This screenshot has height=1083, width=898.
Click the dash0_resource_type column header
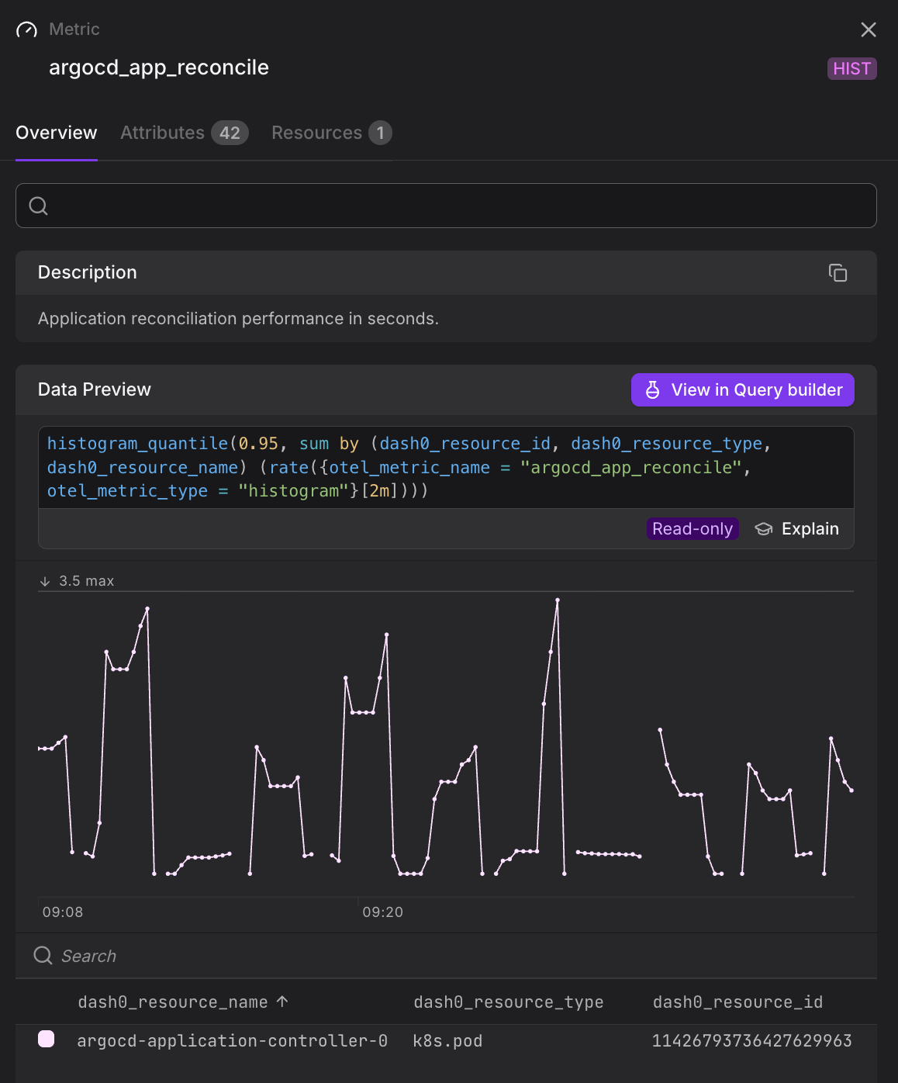point(509,1002)
